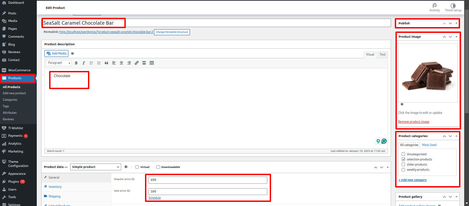Click the Add Media button

click(x=57, y=53)
